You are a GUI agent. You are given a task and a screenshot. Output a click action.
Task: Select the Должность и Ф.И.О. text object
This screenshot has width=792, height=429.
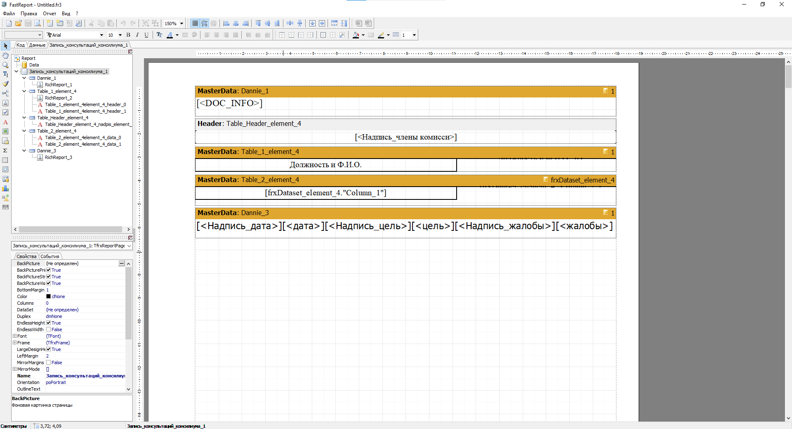325,165
